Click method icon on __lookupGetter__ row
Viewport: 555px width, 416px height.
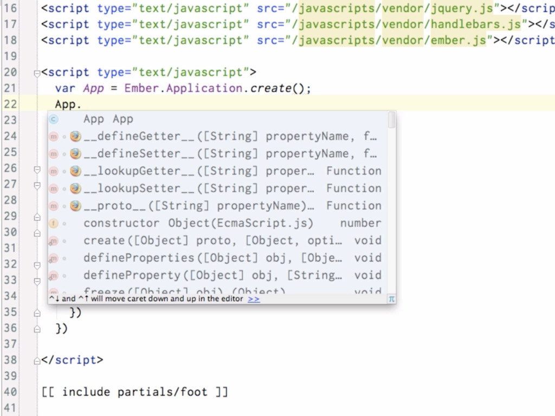coord(54,171)
